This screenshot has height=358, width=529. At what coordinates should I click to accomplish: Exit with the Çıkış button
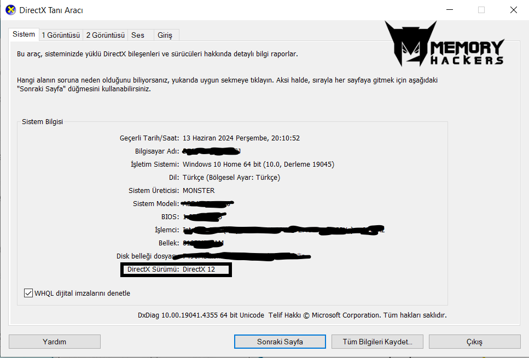[x=474, y=342]
